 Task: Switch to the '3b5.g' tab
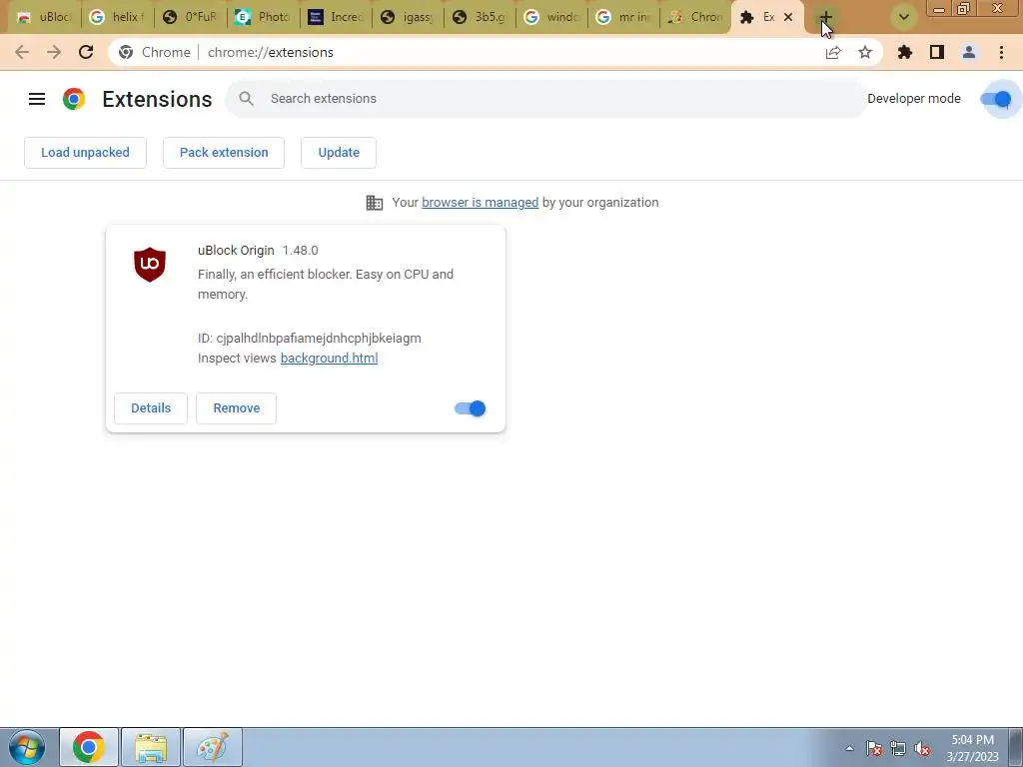pyautogui.click(x=480, y=18)
